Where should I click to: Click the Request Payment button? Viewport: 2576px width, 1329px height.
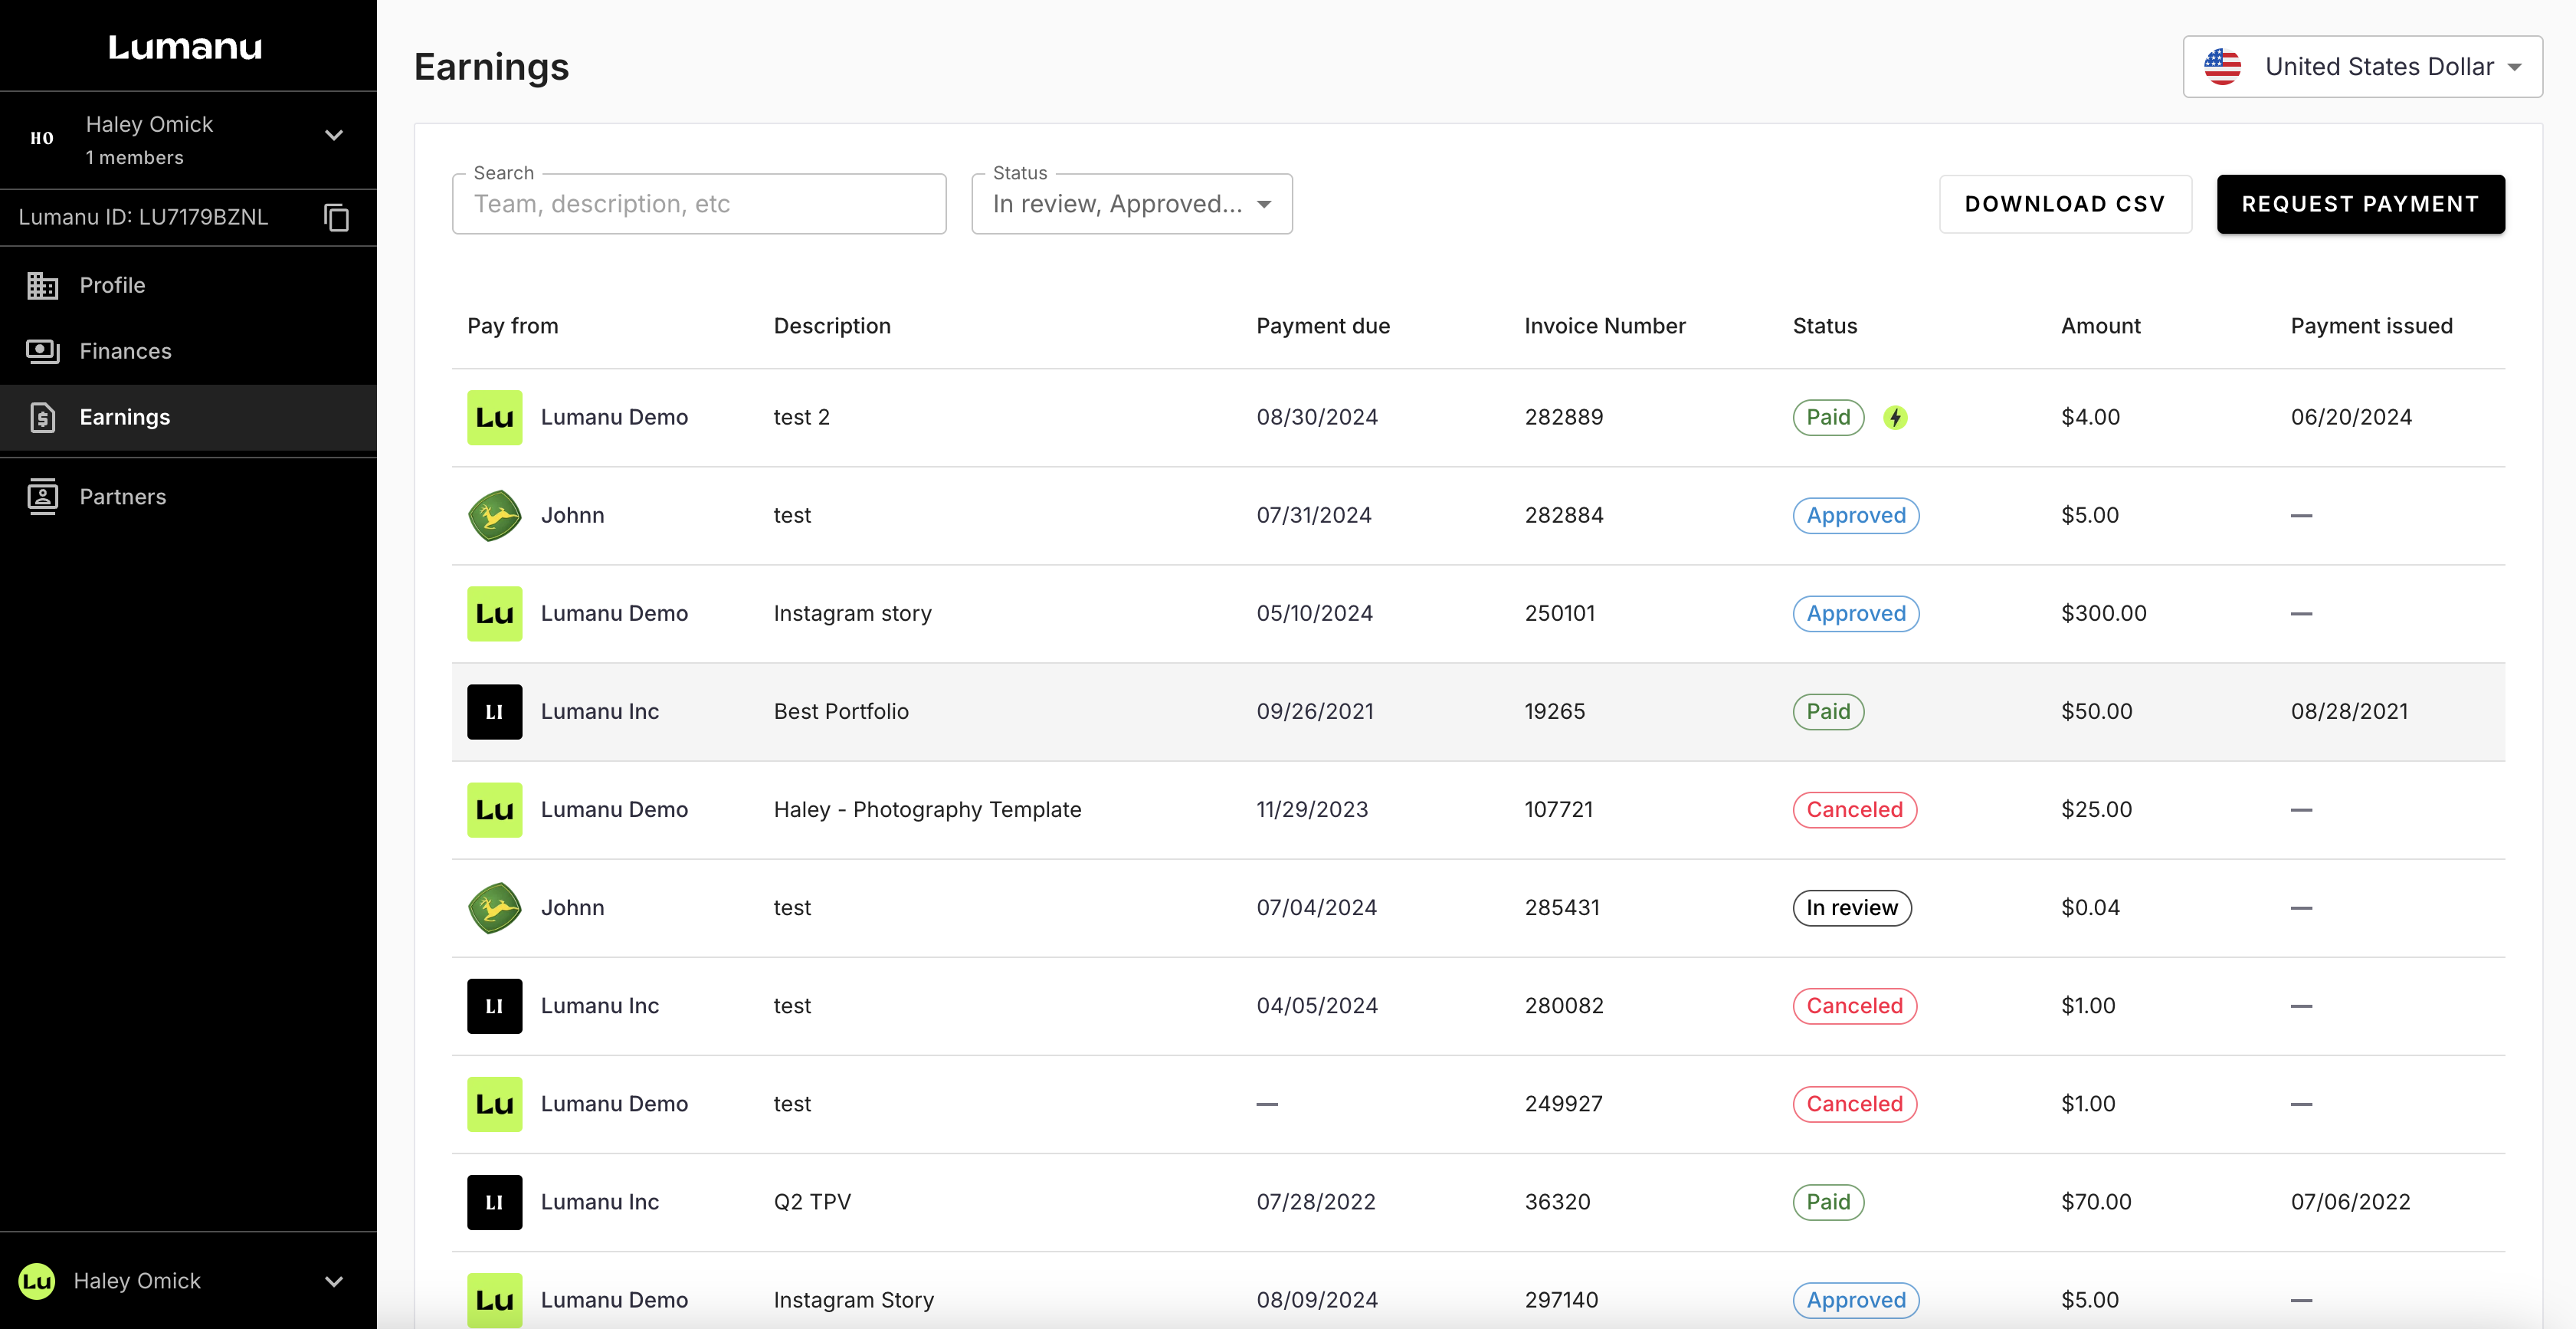(2360, 204)
